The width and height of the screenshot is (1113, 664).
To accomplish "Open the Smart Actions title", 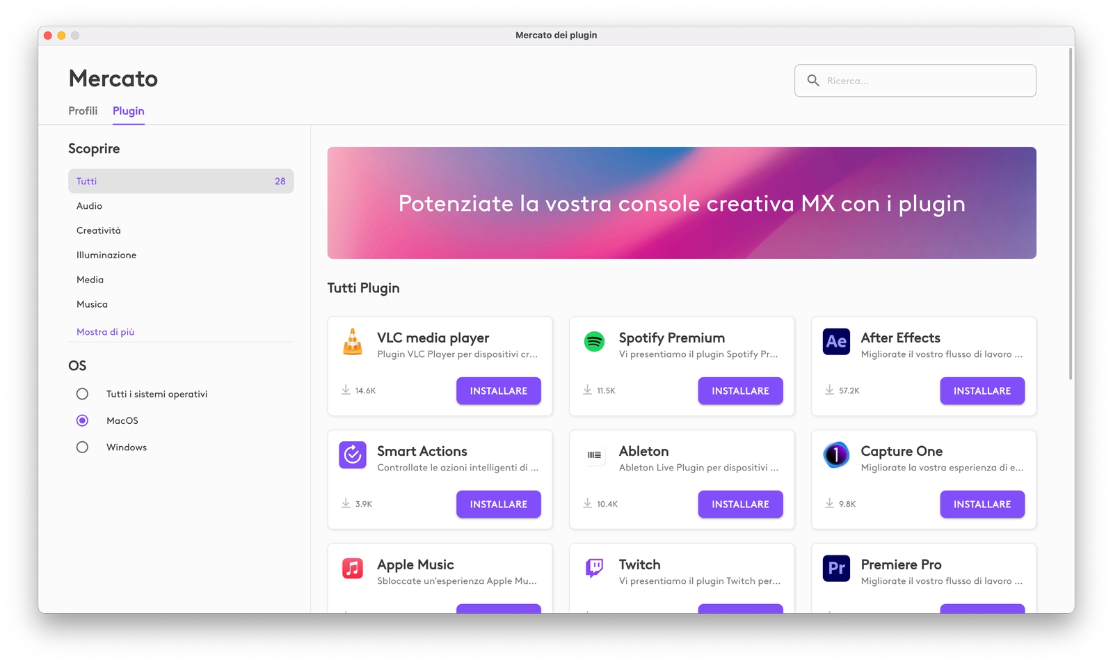I will tap(422, 451).
